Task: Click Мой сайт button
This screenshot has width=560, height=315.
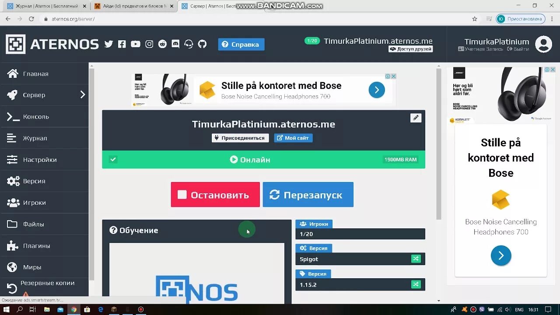Action: coord(293,138)
